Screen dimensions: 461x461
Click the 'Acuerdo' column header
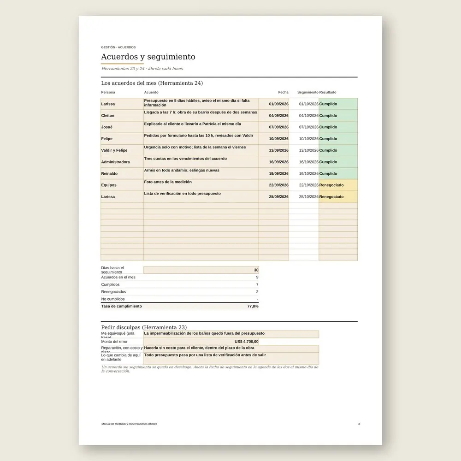(151, 92)
